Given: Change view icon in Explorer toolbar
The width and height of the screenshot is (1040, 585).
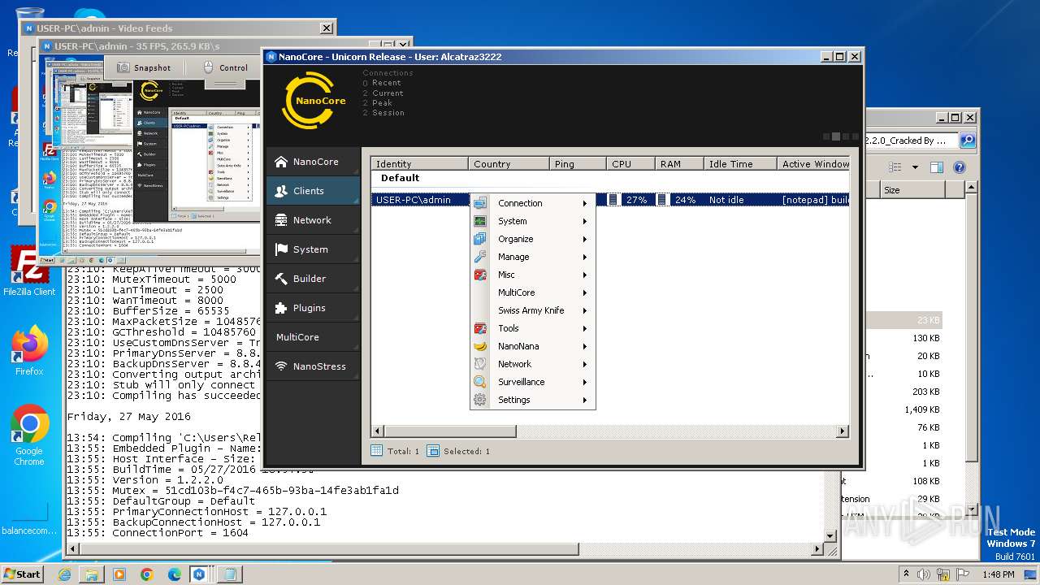Looking at the screenshot, I should tap(895, 167).
